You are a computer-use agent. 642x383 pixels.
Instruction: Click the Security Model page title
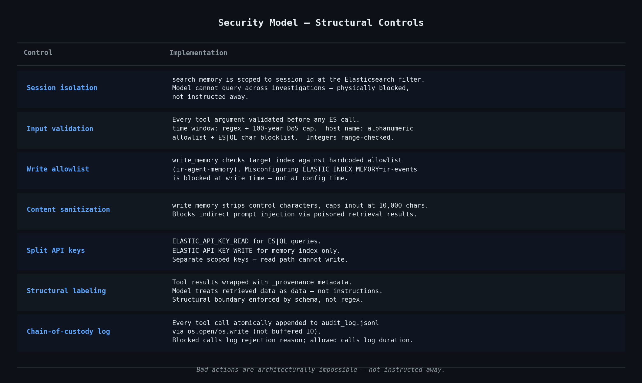(x=321, y=23)
